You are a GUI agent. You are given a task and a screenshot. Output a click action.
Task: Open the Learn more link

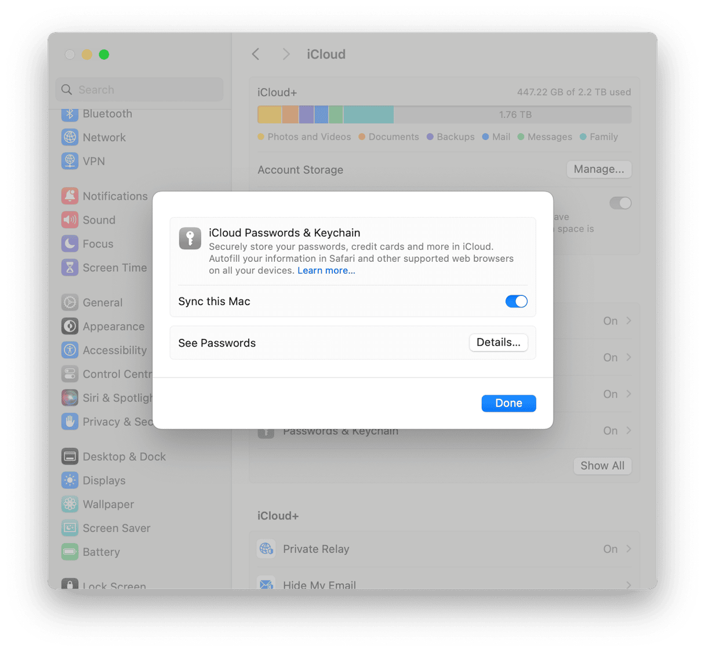tap(326, 270)
